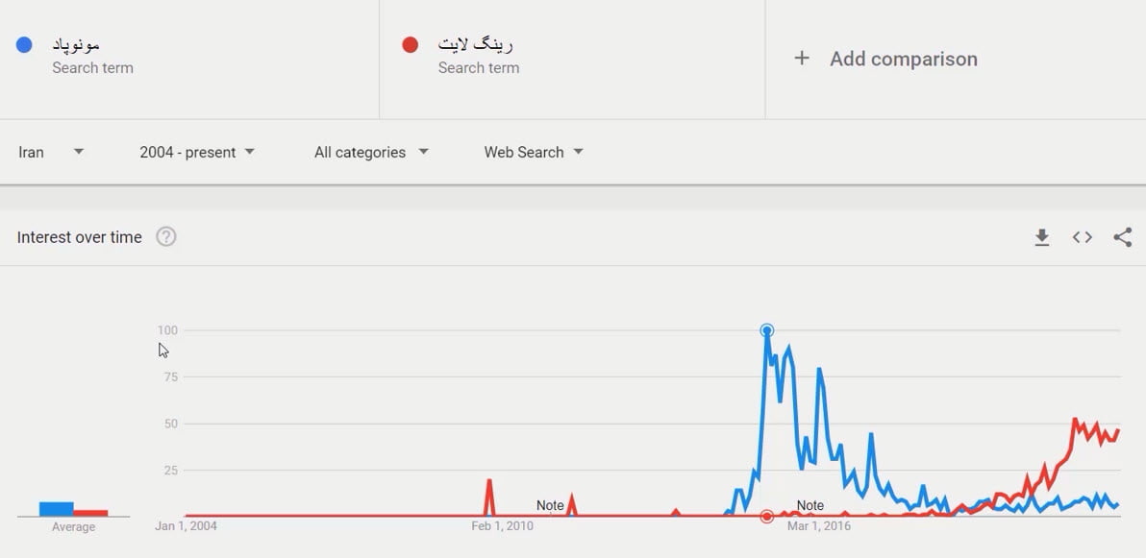
Task: Change the Web Search type dropdown
Action: [x=534, y=152]
